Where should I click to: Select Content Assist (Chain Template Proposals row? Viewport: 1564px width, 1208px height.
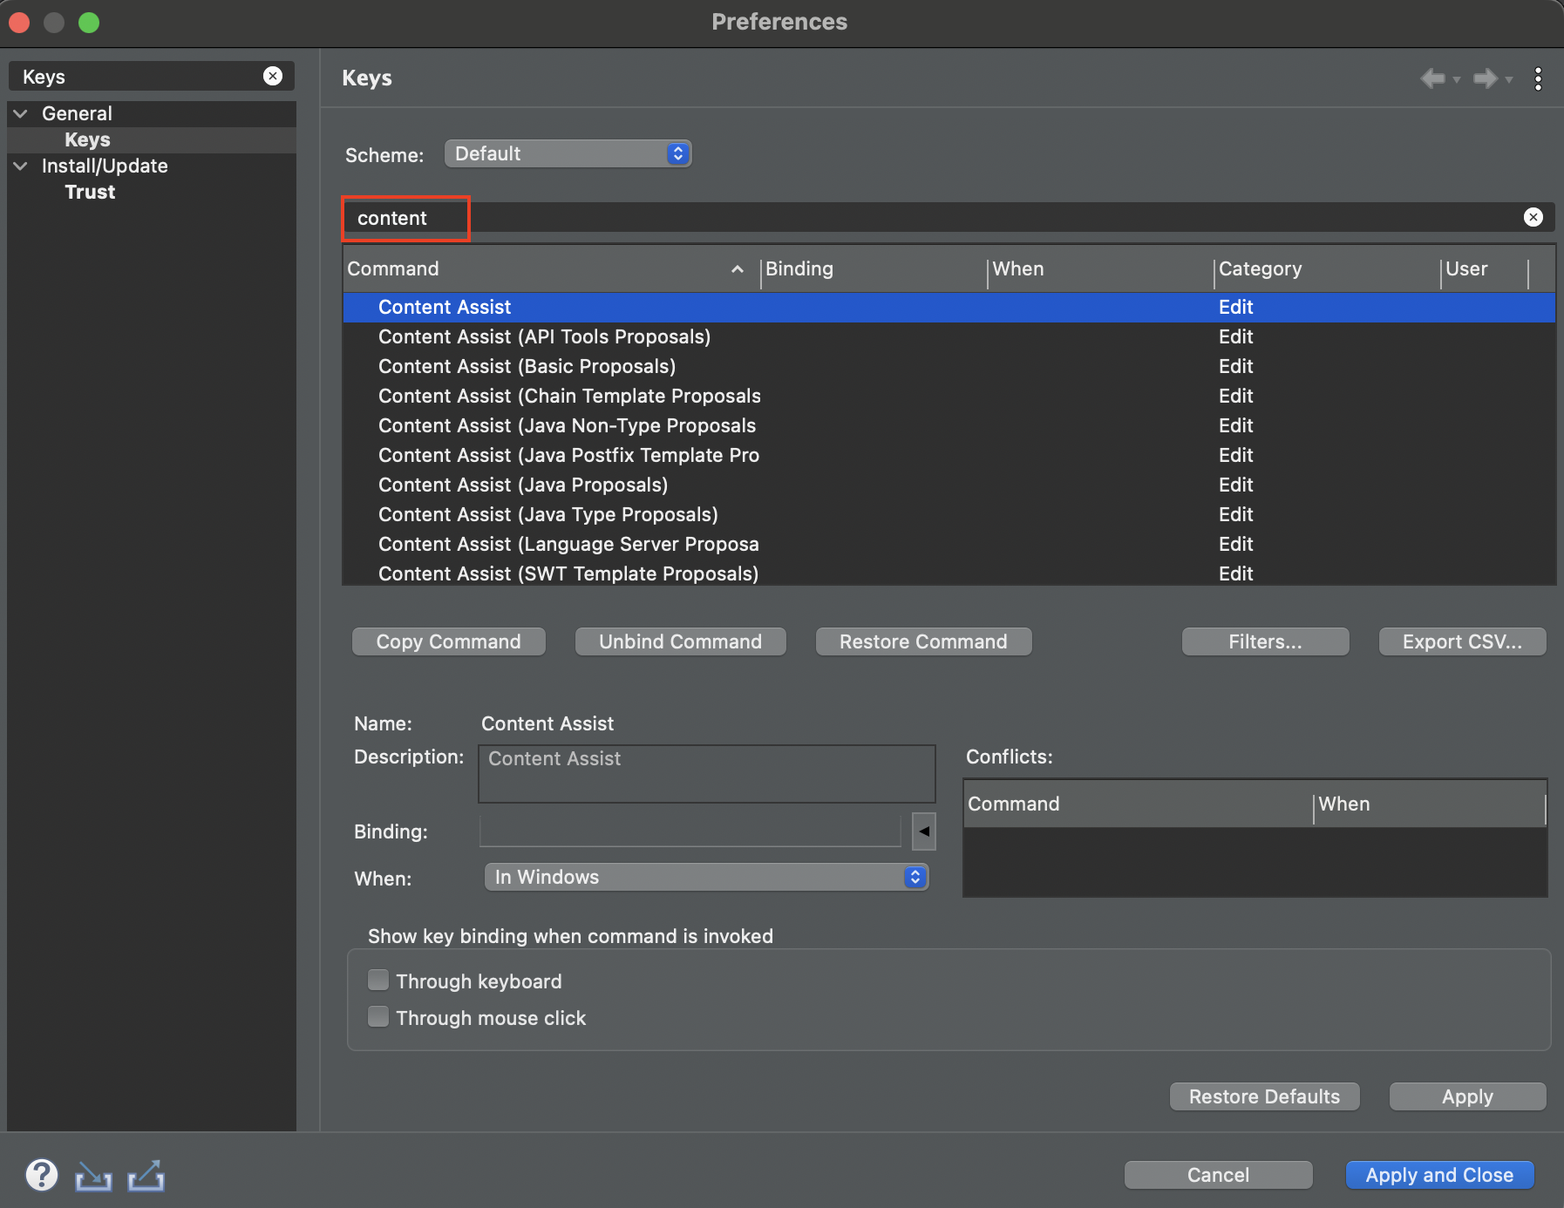pyautogui.click(x=949, y=396)
